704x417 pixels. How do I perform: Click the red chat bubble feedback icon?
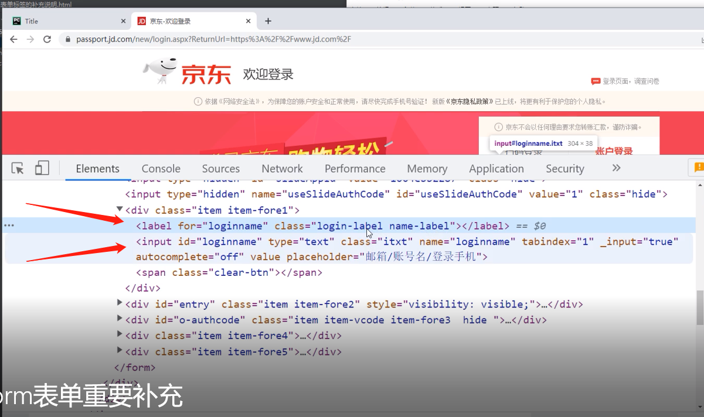click(x=596, y=81)
